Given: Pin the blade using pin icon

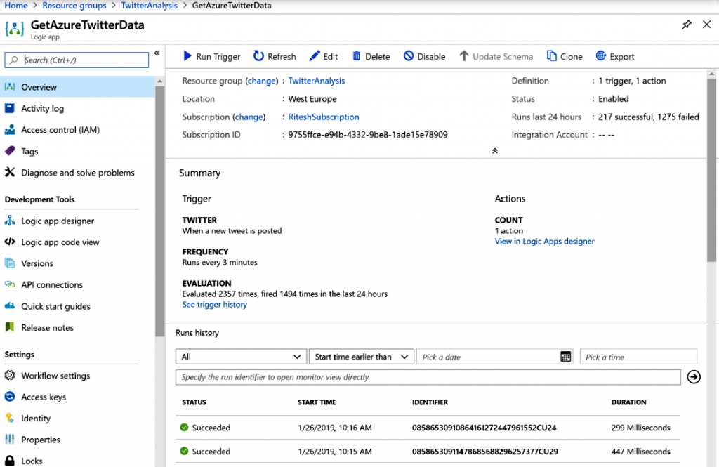Looking at the screenshot, I should [687, 25].
